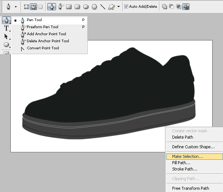Toggle the Auto Add/Delete checkbox
Viewport: 223px width, 192px height.
[x=126, y=7]
